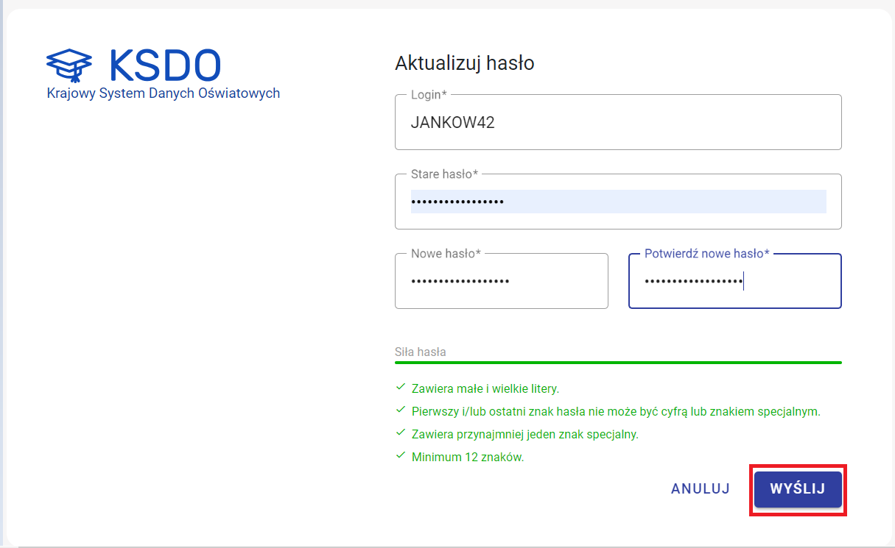Viewport: 895px width, 548px height.
Task: Click the 'Zawiera małe i wielkie litery' text
Action: [x=485, y=388]
